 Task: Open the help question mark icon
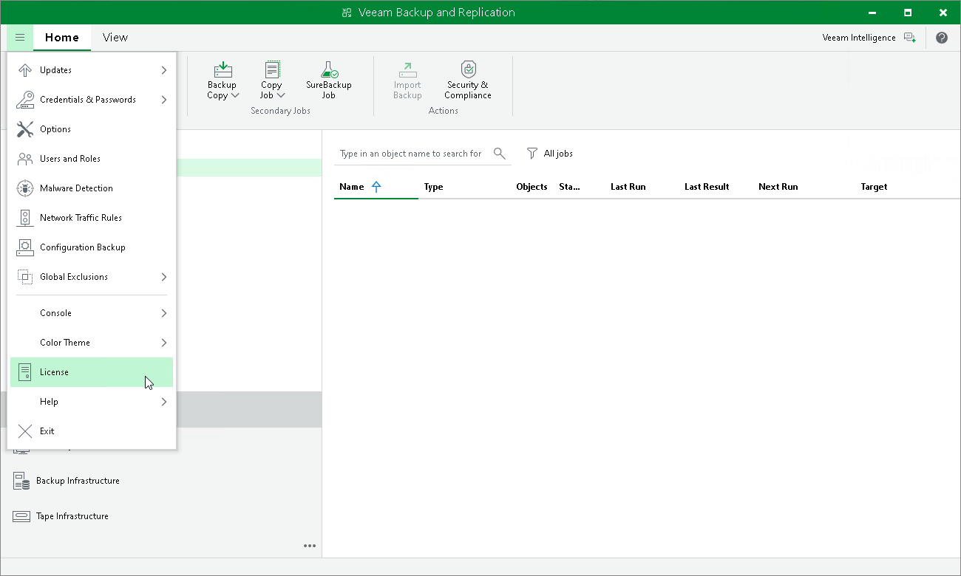[x=942, y=38]
